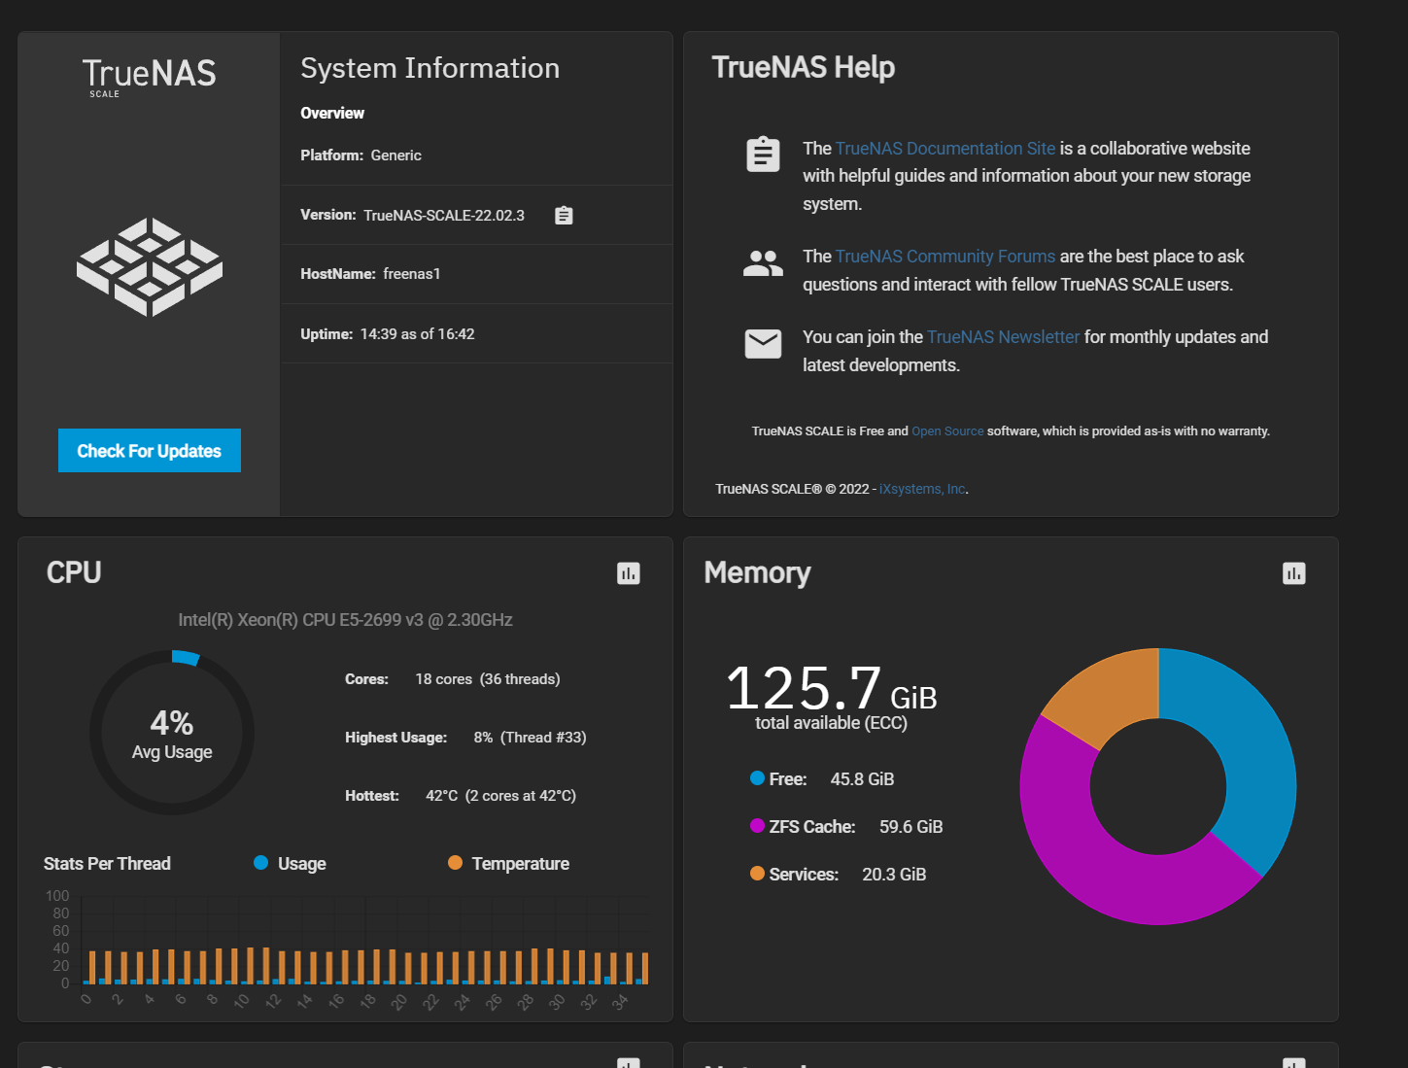Click the 125.7 GiB total available figure

832,688
